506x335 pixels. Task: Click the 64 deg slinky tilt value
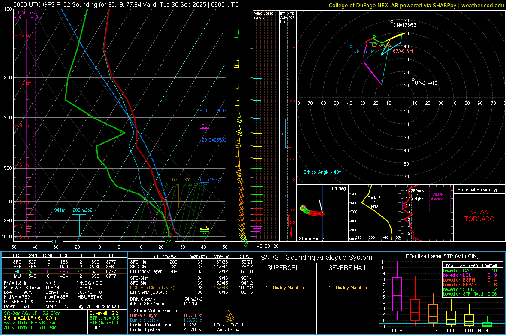pos(339,188)
